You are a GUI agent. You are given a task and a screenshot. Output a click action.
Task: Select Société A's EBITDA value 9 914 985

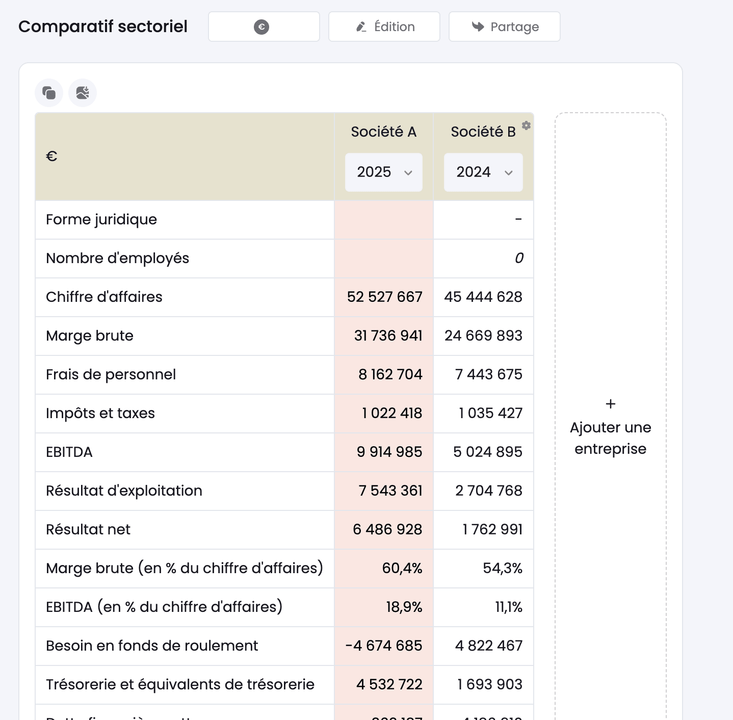(389, 452)
